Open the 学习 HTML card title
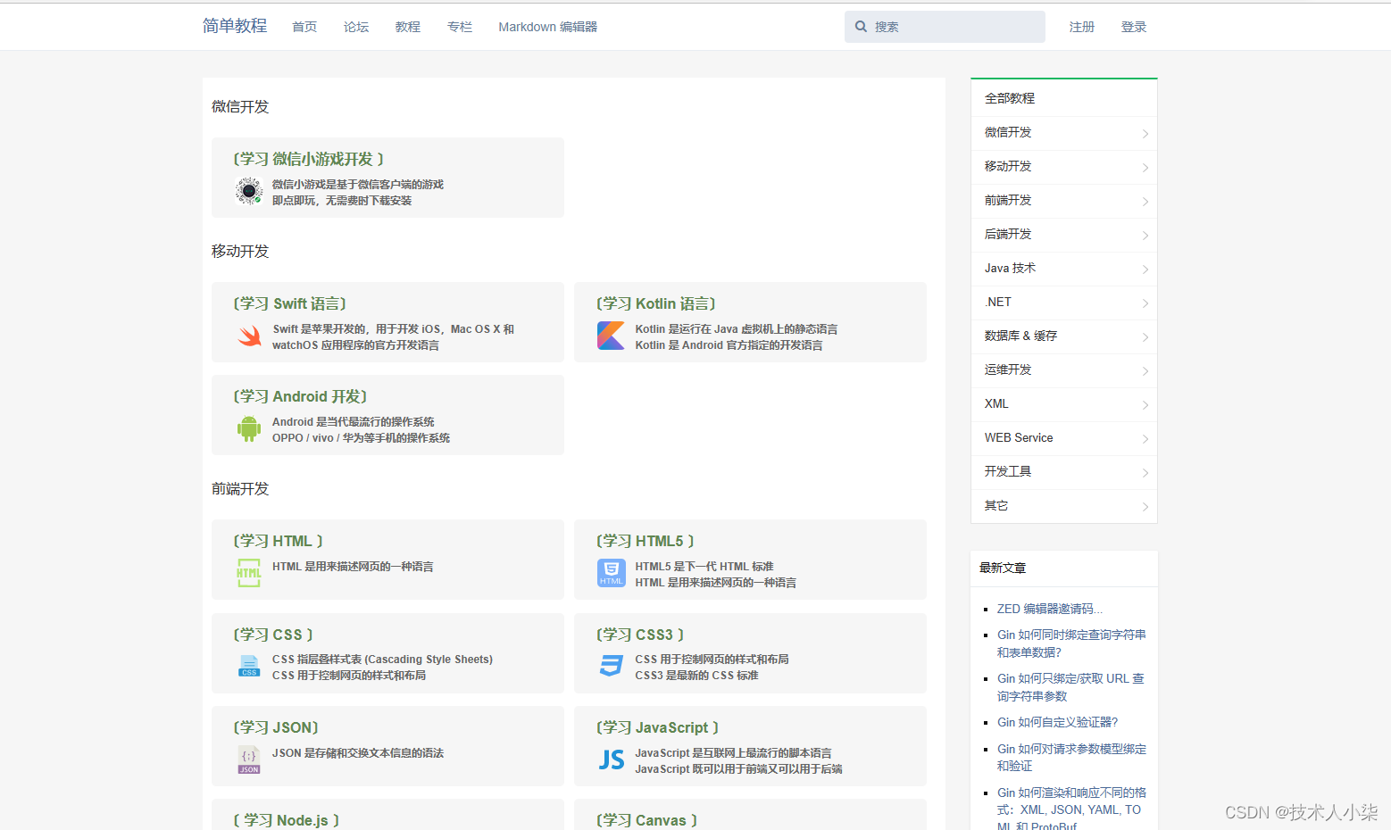The height and width of the screenshot is (830, 1391). tap(279, 541)
